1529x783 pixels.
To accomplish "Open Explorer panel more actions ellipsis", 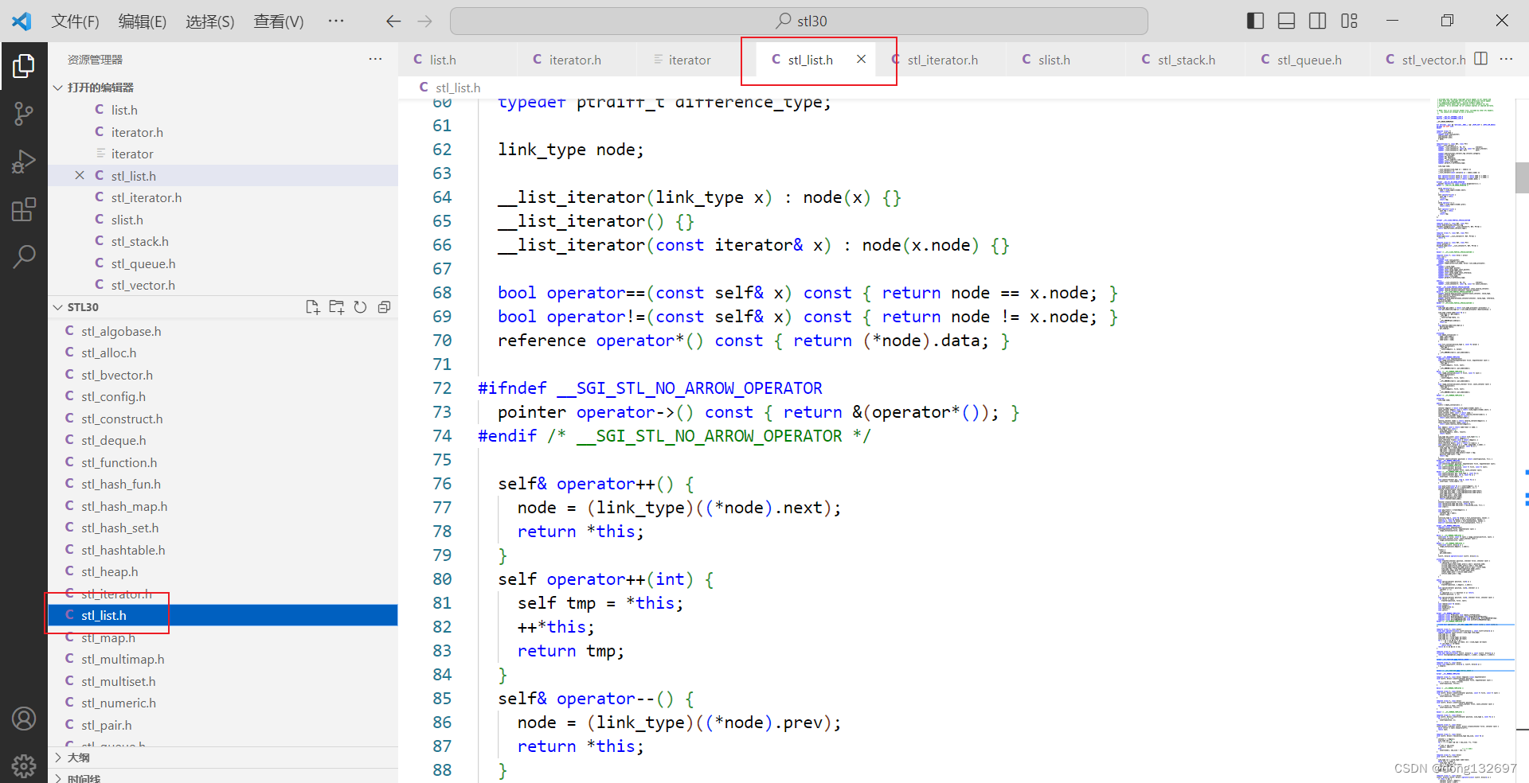I will point(375,59).
